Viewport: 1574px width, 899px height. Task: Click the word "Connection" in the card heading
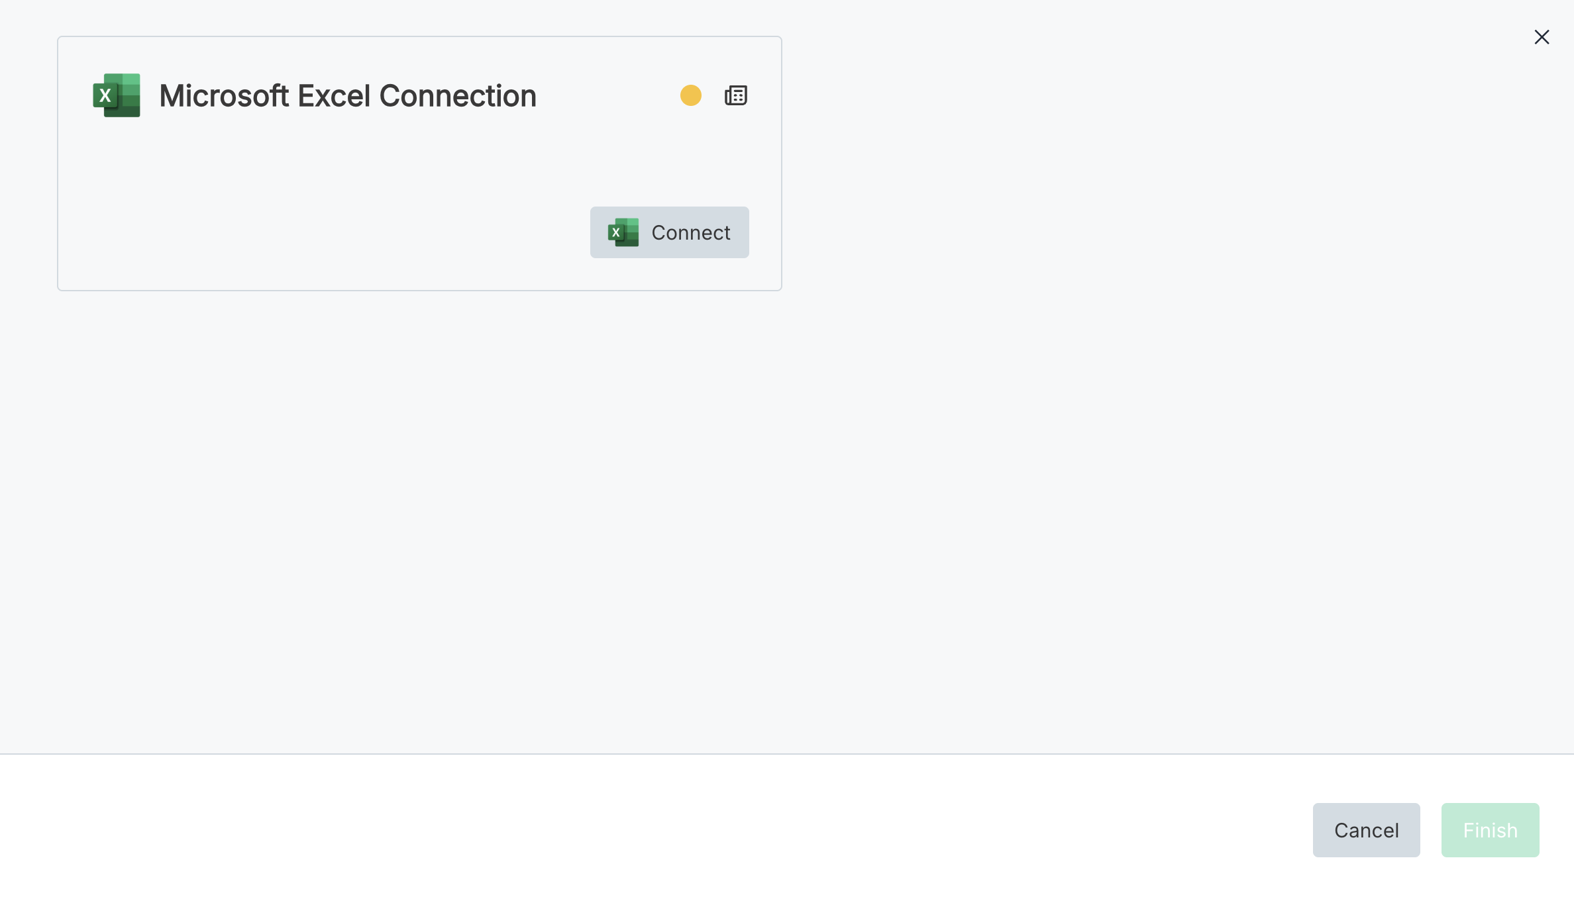457,96
